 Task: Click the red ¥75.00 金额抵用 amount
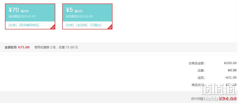click(24, 47)
